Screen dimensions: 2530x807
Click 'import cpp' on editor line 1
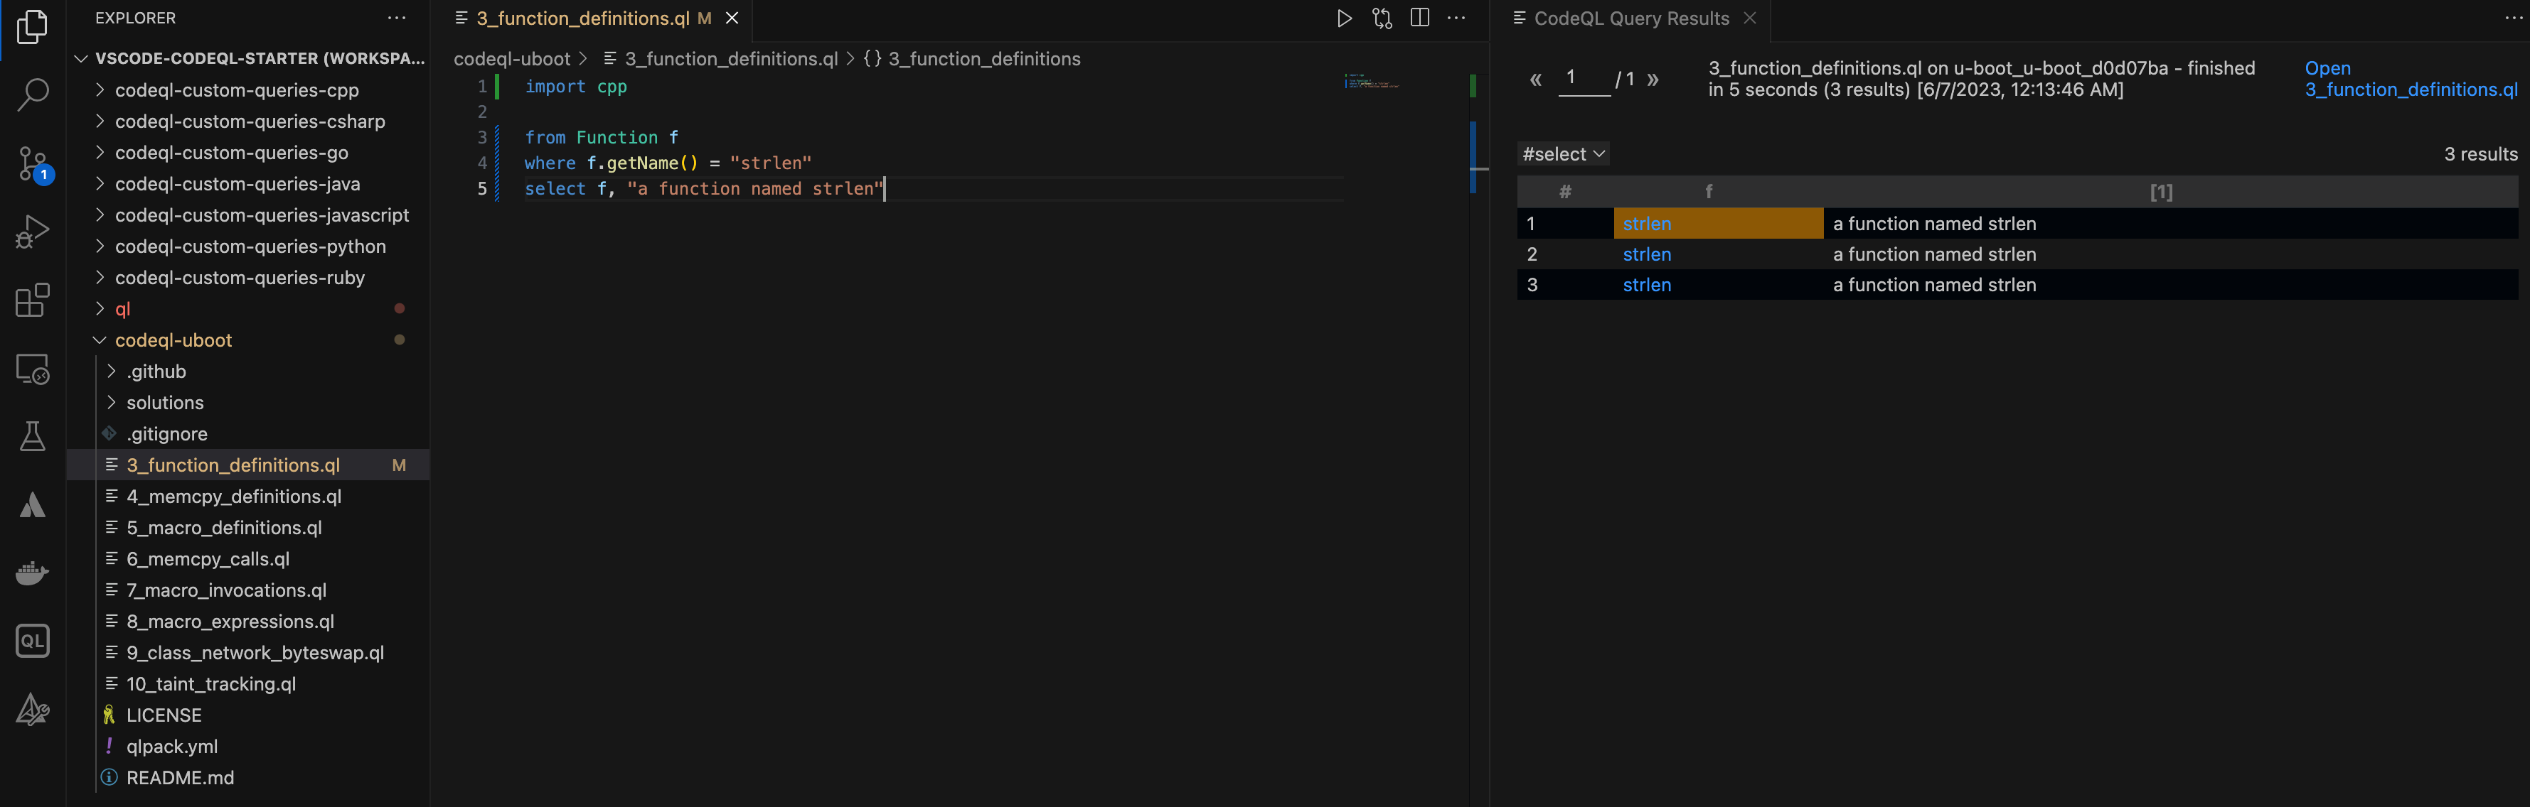pos(575,87)
